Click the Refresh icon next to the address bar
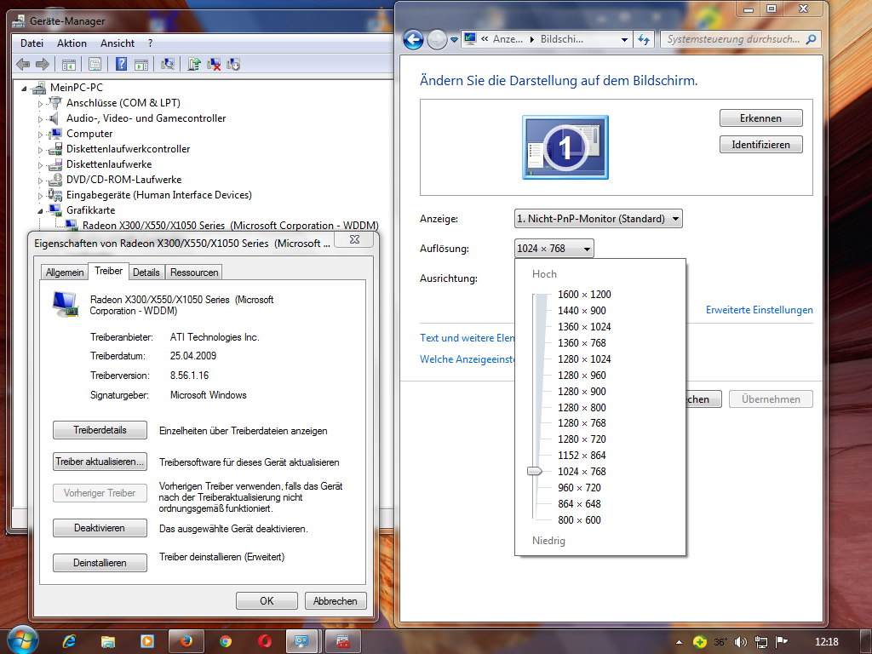The image size is (872, 654). (x=644, y=39)
